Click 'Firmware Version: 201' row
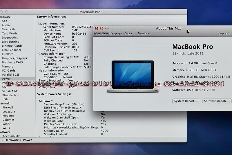This screenshot has height=155, width=232. (x=60, y=44)
